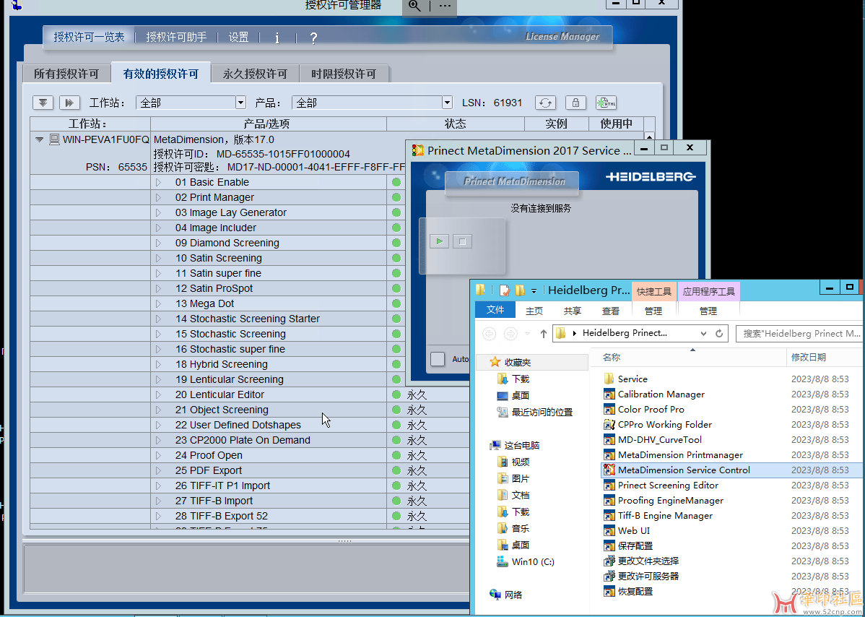Viewport: 865px width, 617px height.
Task: Click the MetaDimension Service Control file icon
Action: [609, 470]
